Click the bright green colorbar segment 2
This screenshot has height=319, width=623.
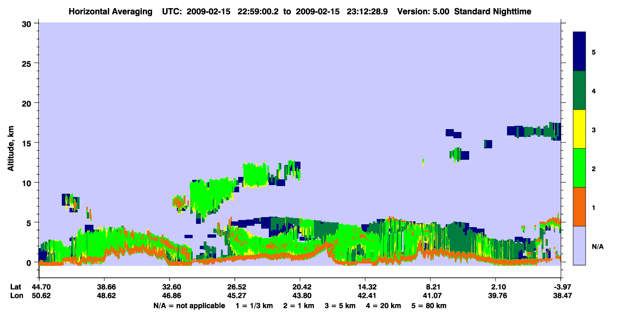pyautogui.click(x=579, y=168)
